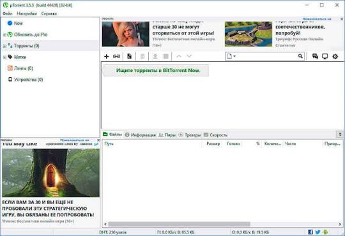Click the Add Torrent plus icon
The width and height of the screenshot is (345, 236).
pos(106,57)
